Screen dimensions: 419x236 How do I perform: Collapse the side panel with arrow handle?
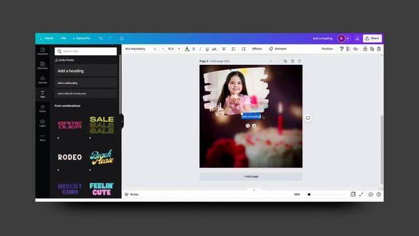[122, 121]
